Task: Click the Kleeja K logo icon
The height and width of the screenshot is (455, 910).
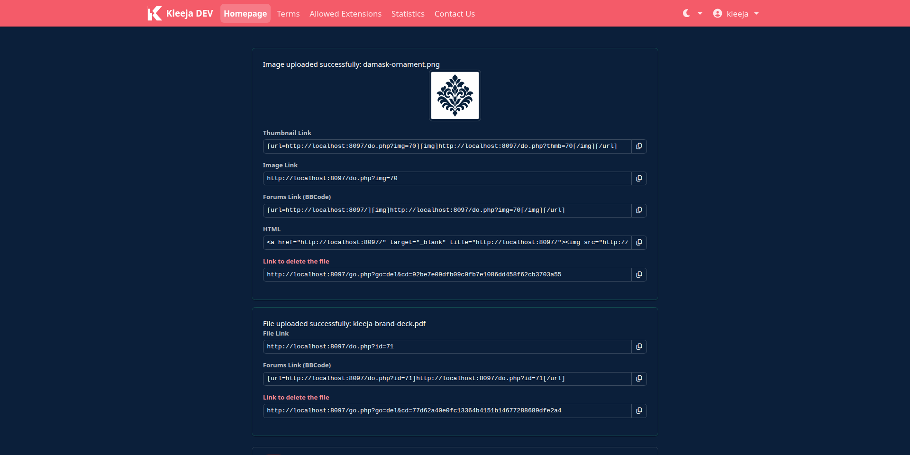Action: pos(155,13)
